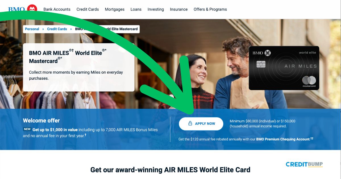Open the Loans menu
341x179 pixels.
(x=136, y=9)
